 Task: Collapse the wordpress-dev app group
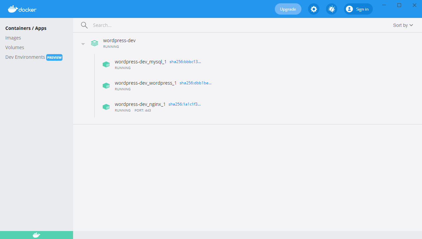pos(83,44)
